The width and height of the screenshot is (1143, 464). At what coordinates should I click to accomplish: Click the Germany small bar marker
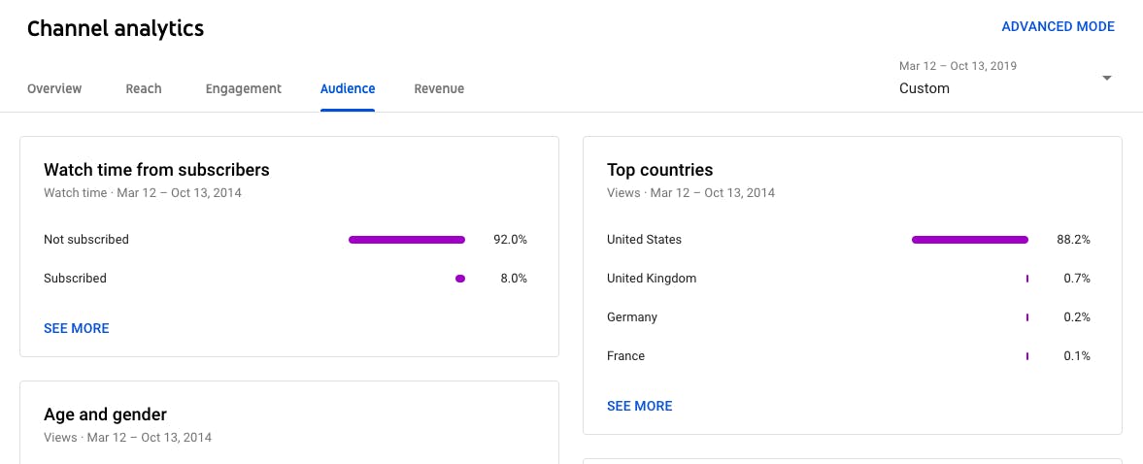[x=1027, y=317]
